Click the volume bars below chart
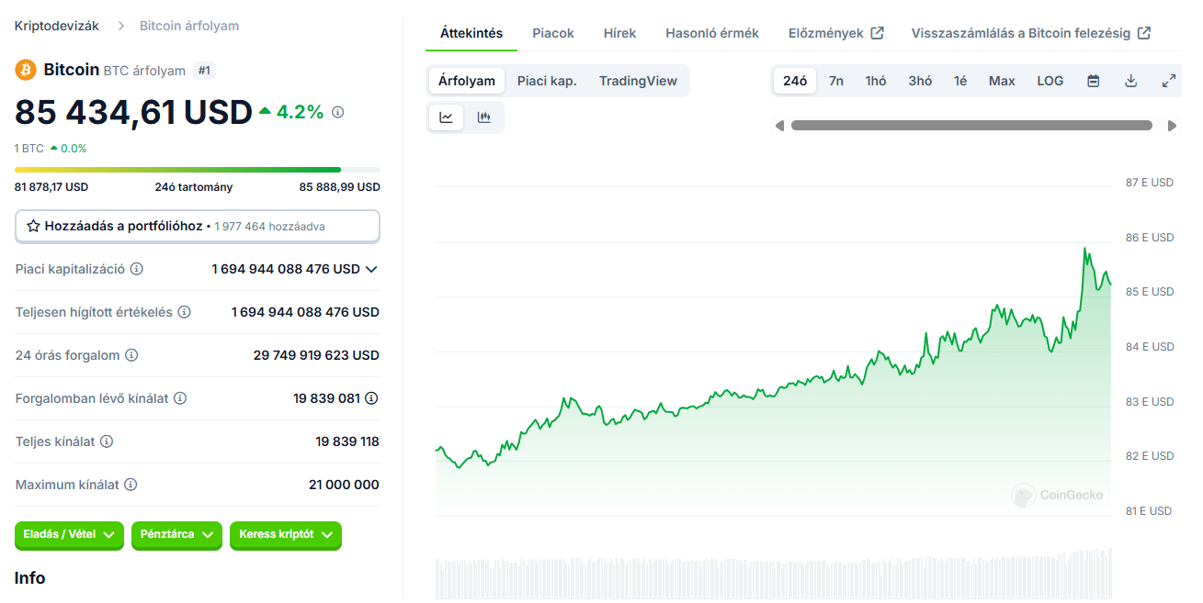 [x=773, y=575]
